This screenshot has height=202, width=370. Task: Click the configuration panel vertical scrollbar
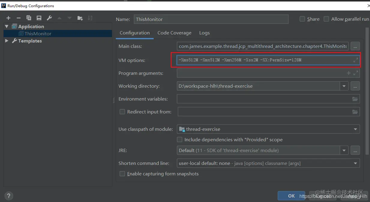tap(367, 91)
